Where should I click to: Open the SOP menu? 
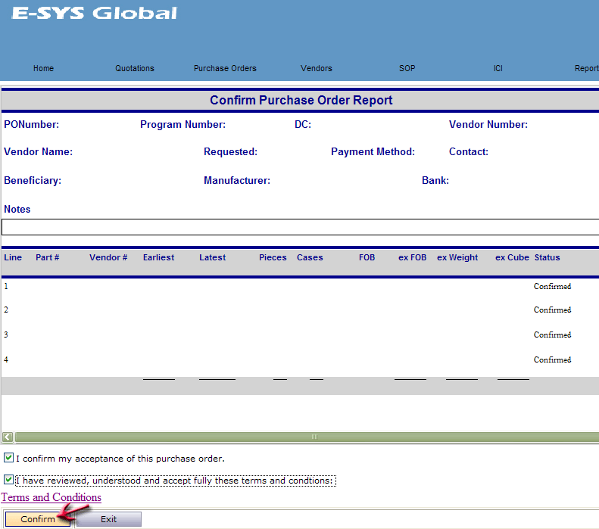pos(407,68)
